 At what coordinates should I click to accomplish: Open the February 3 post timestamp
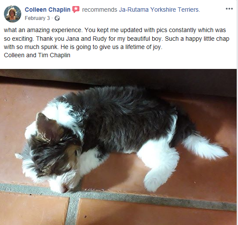click(x=37, y=18)
